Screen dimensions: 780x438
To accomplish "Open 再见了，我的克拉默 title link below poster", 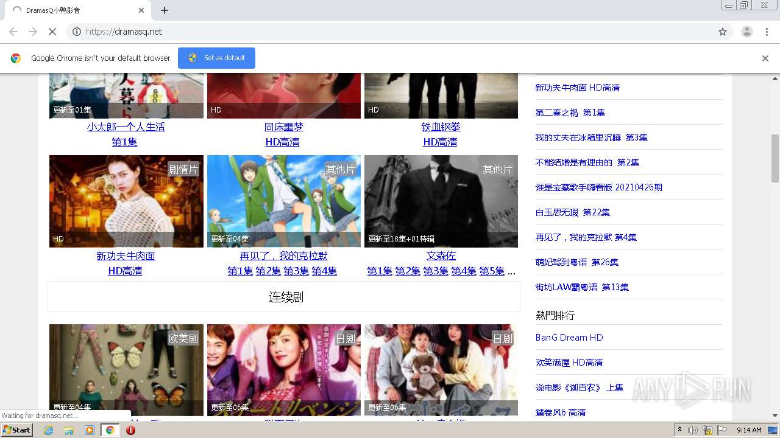I will tap(283, 255).
